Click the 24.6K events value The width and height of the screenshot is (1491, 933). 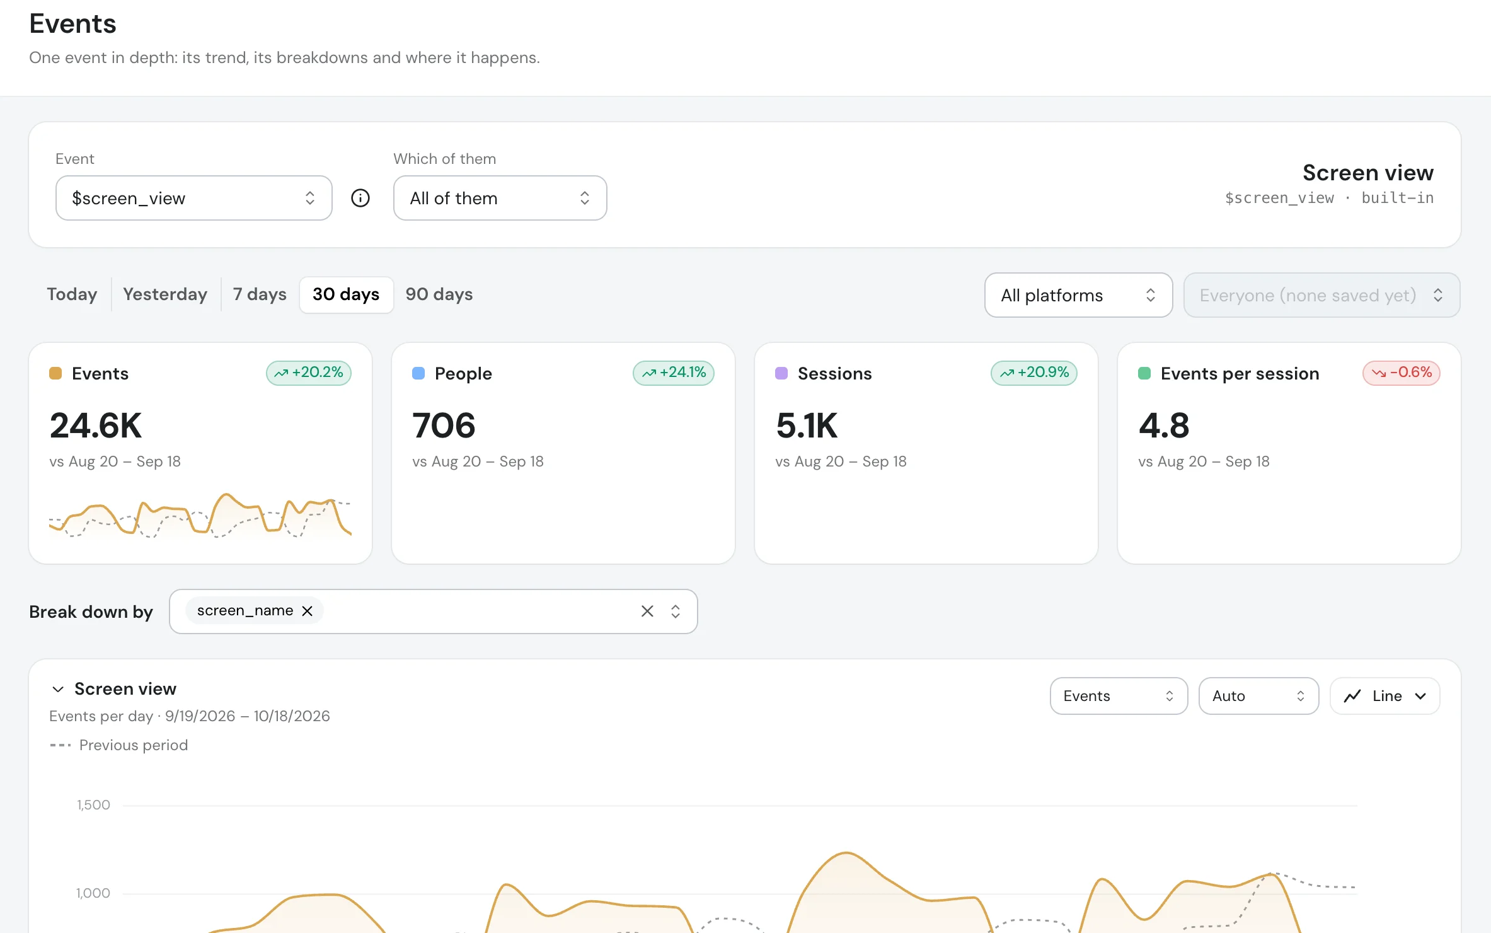pyautogui.click(x=96, y=426)
